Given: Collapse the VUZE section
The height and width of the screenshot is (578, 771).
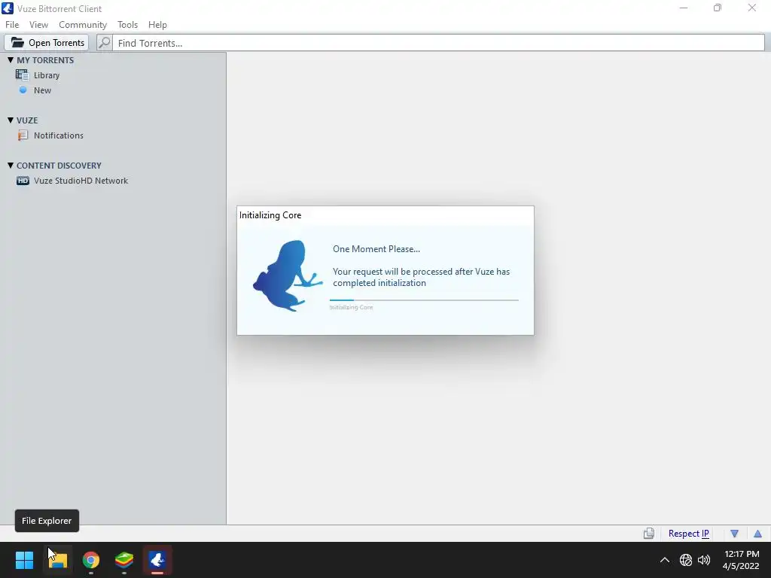Looking at the screenshot, I should tap(11, 120).
